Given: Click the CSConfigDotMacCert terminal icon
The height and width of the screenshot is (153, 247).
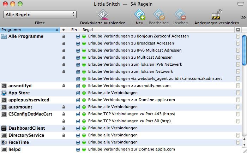Looking at the screenshot, I should tap(4, 114).
